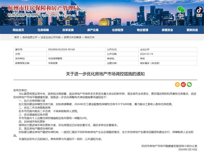Click the 杭州市住房保障和房产管理局 site title

[43, 7]
